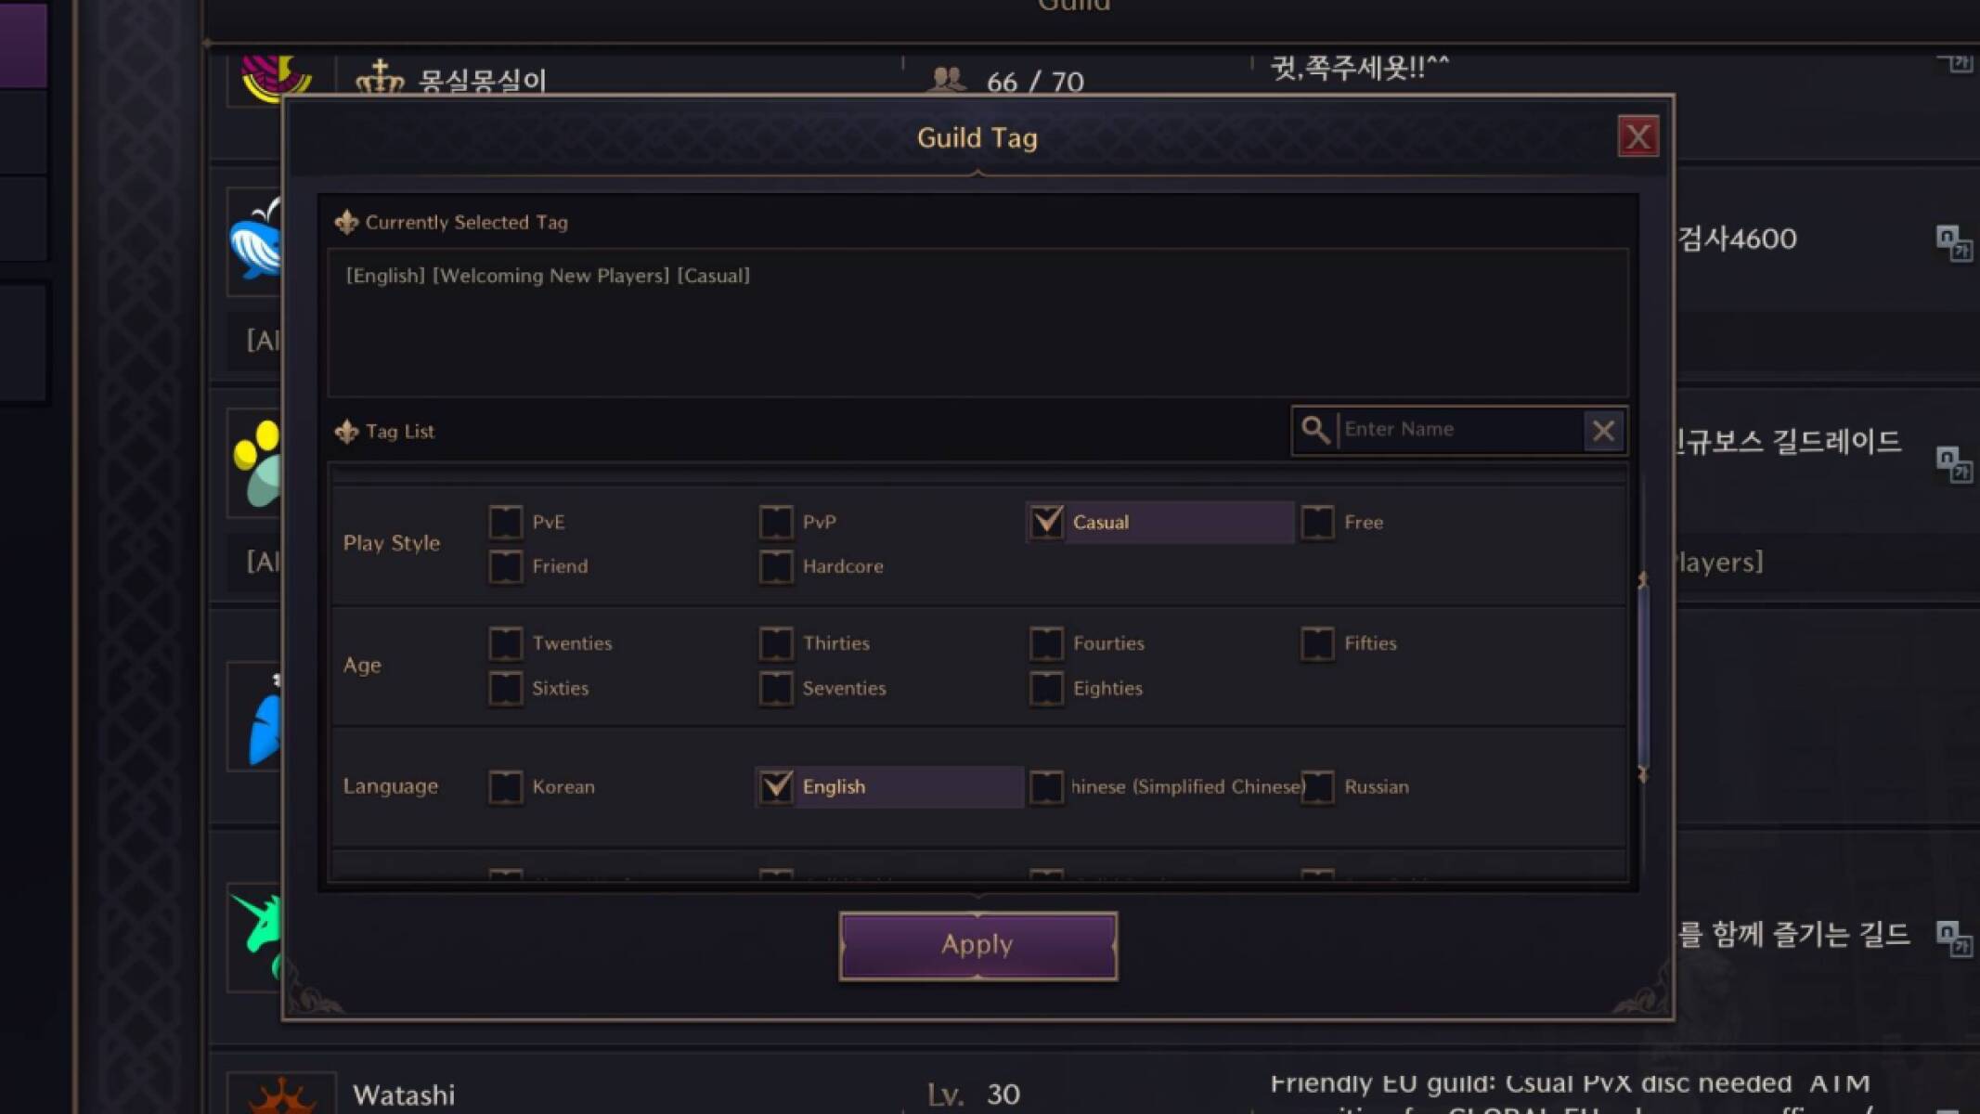Enable the PvE play style checkbox
1980x1114 pixels.
click(x=505, y=521)
